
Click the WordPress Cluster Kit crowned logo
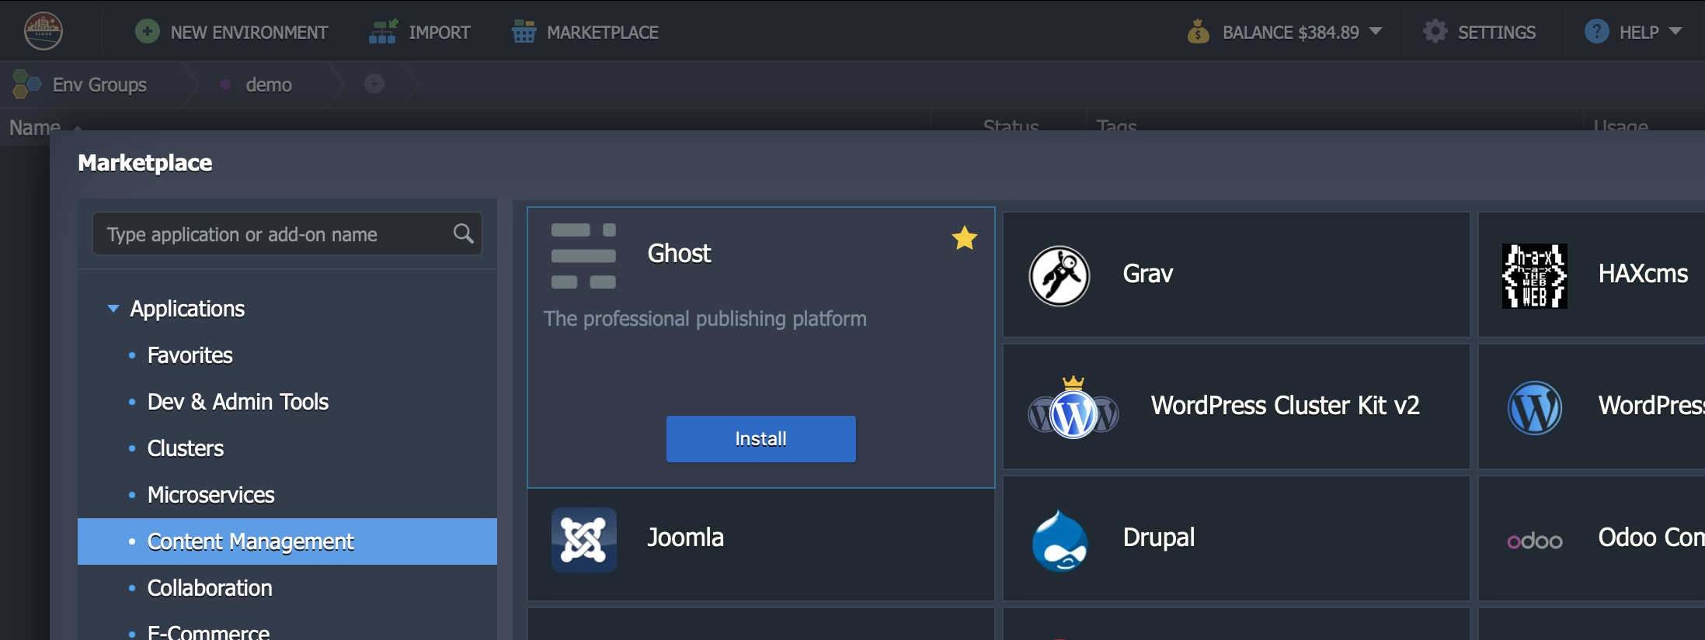(x=1073, y=407)
